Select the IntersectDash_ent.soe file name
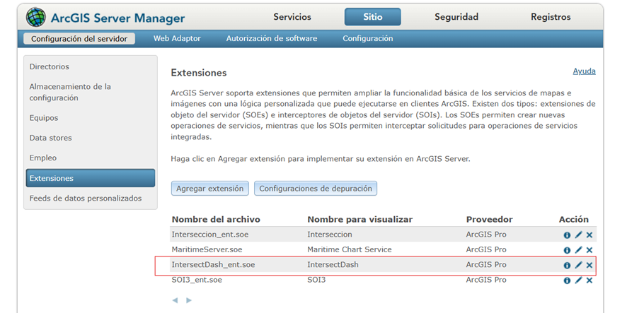The width and height of the screenshot is (627, 313). click(213, 265)
